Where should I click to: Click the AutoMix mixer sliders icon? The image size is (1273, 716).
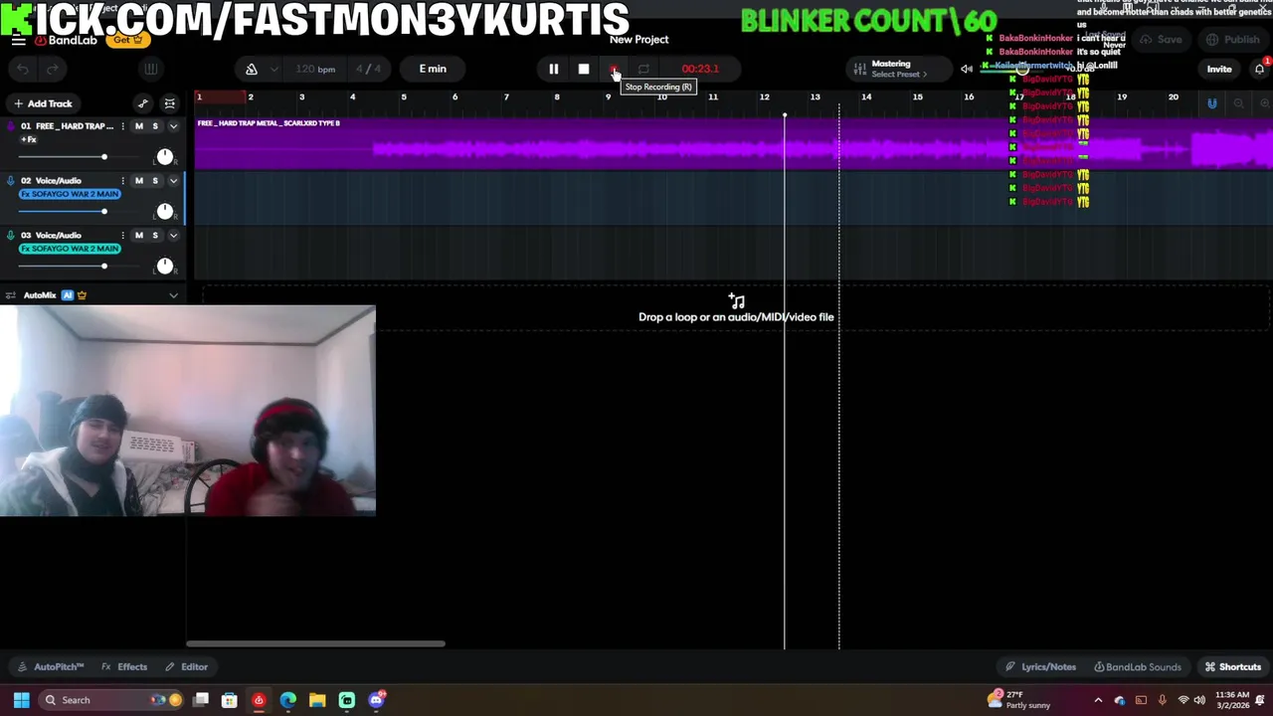(11, 295)
